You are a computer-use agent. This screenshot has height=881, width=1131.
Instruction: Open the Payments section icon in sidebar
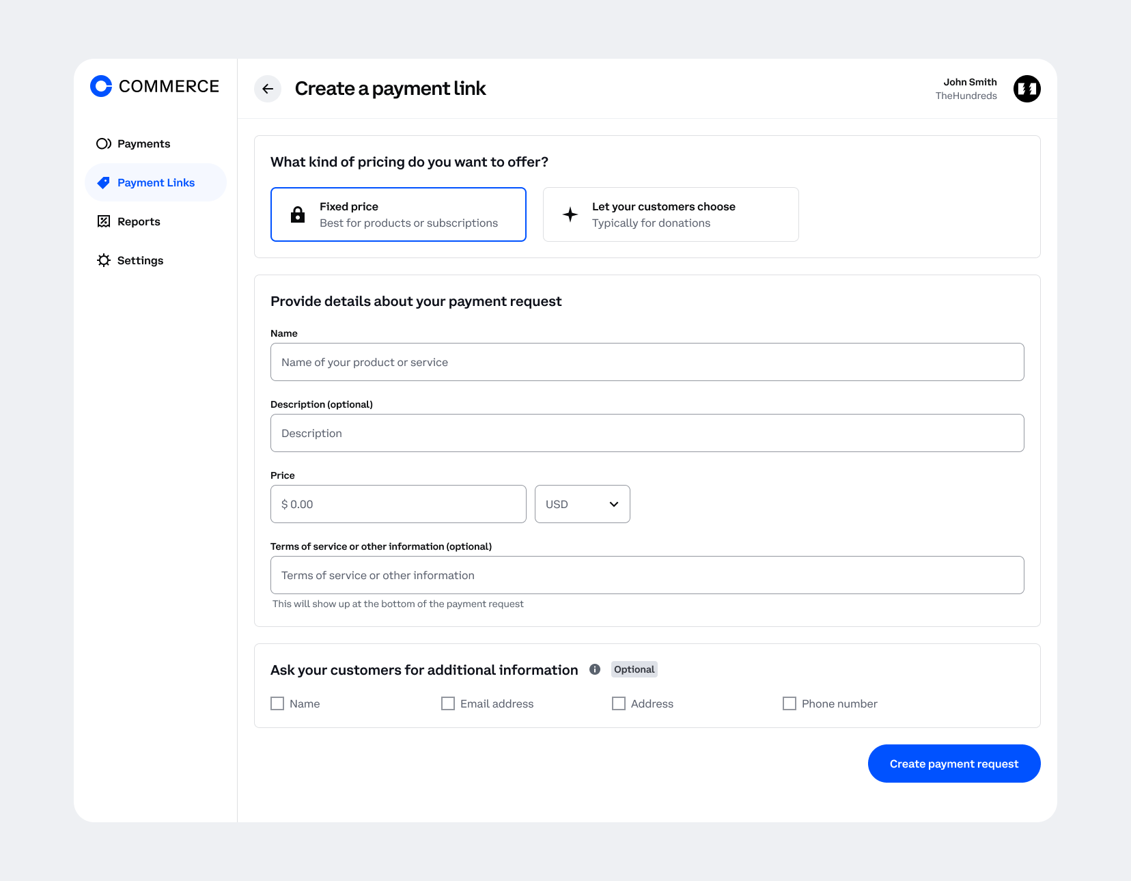104,143
